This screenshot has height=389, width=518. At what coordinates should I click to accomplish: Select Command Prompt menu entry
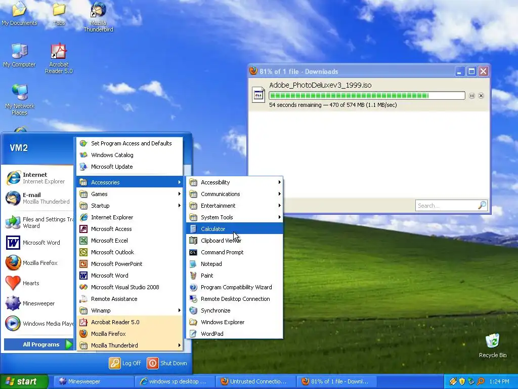[x=235, y=252]
